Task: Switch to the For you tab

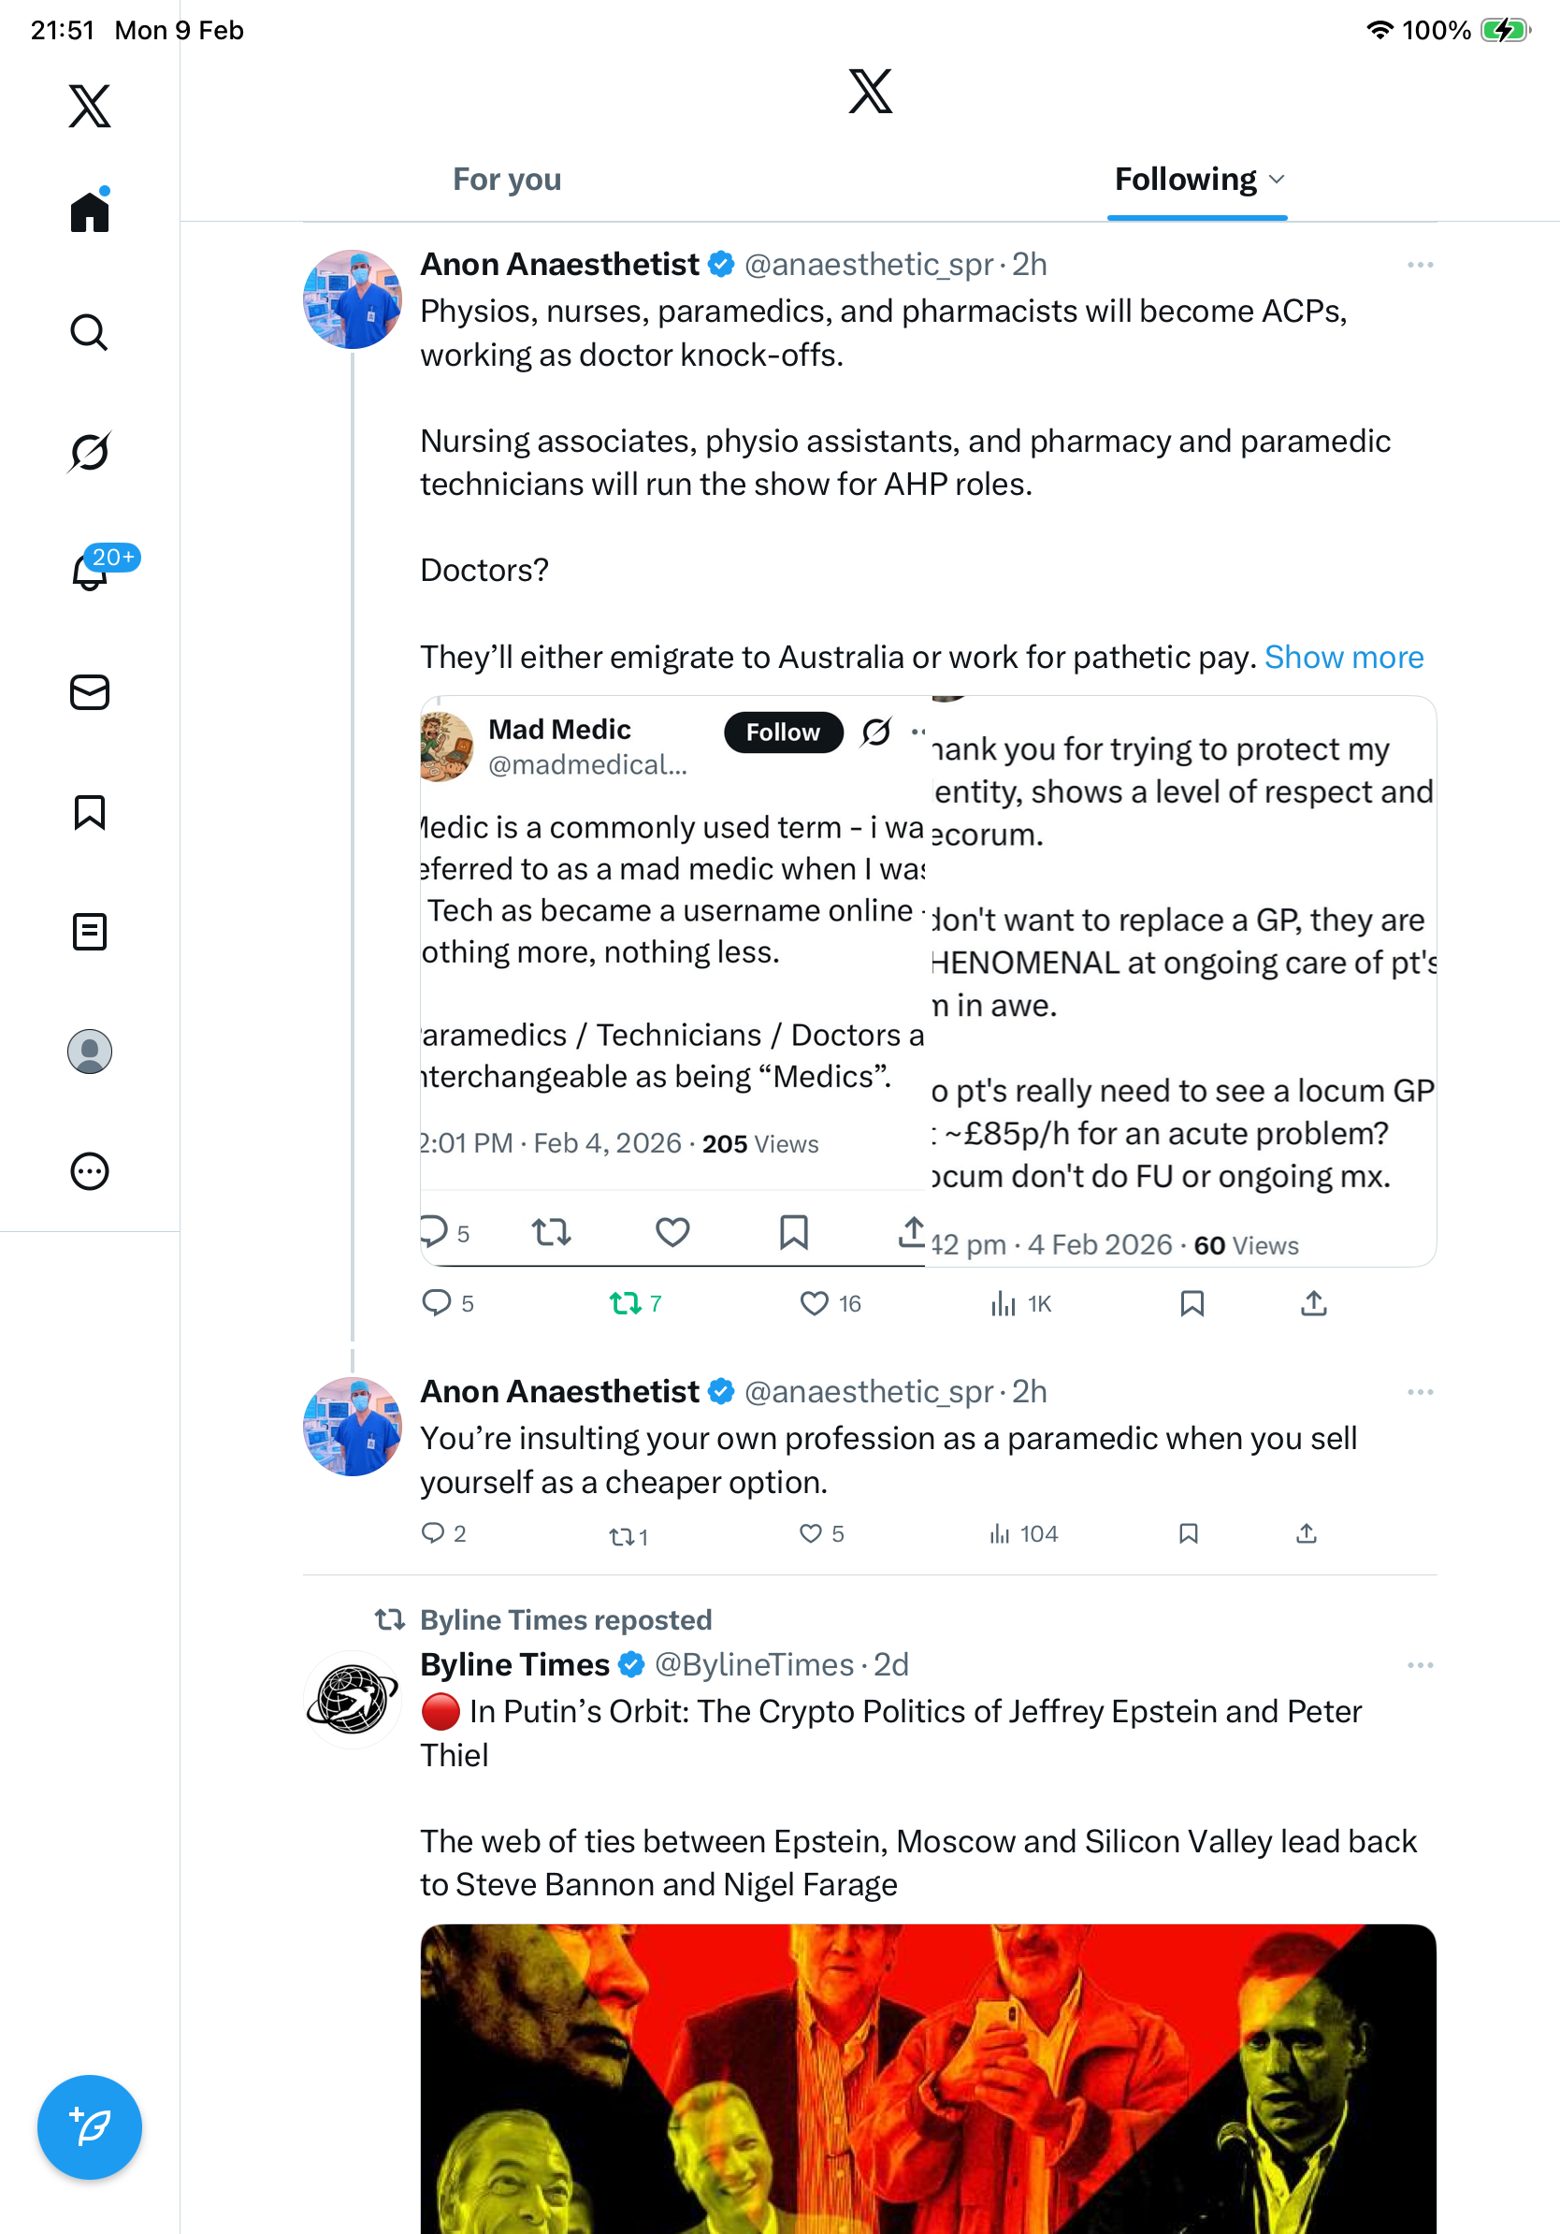Action: tap(507, 179)
